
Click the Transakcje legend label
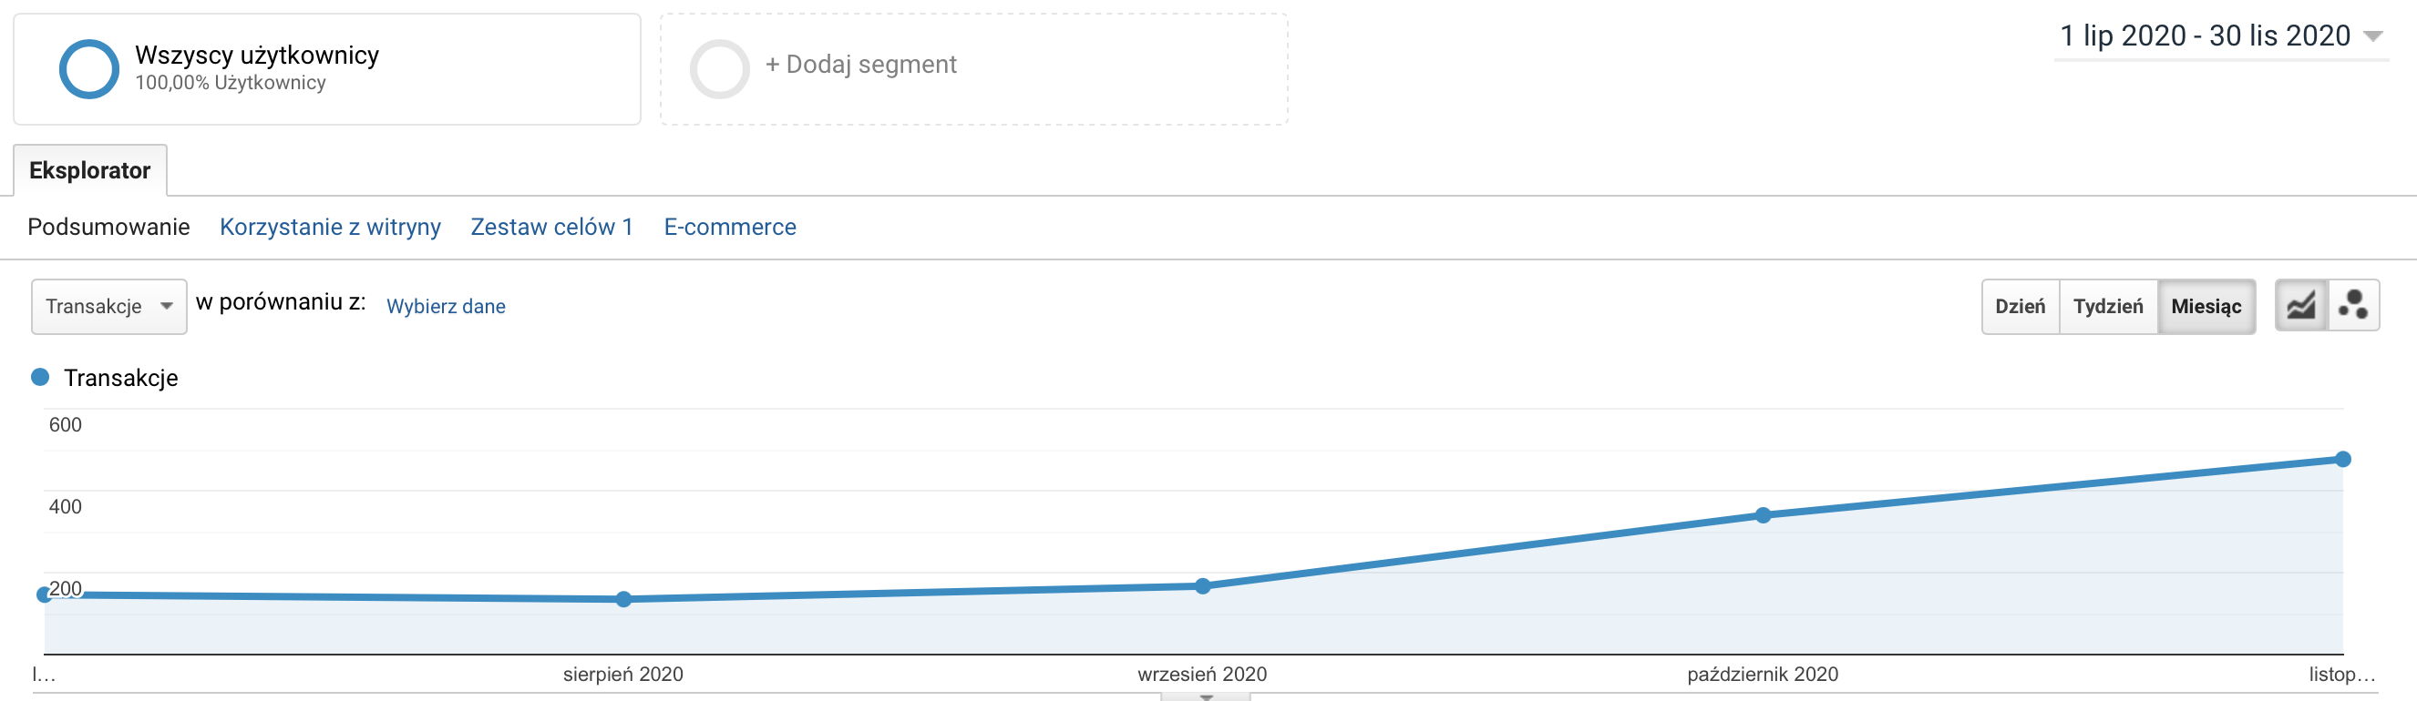(121, 378)
